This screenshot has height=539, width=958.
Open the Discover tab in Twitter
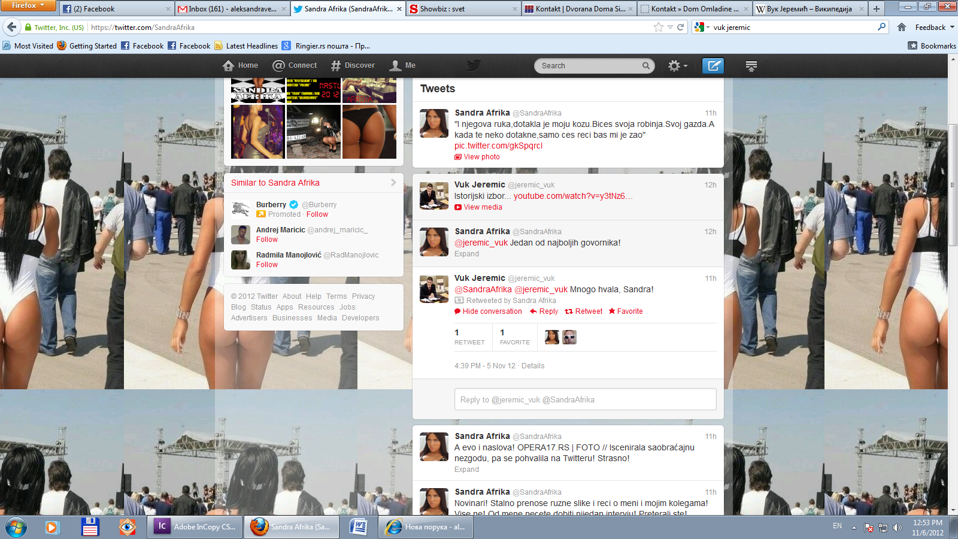(353, 65)
